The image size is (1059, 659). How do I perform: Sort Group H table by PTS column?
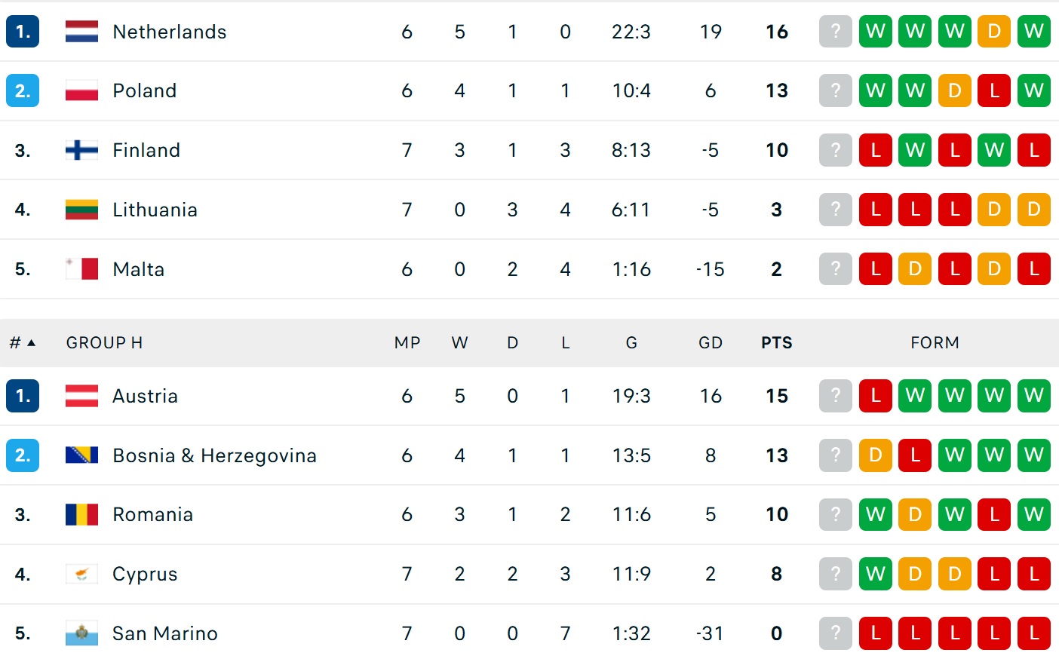(776, 343)
